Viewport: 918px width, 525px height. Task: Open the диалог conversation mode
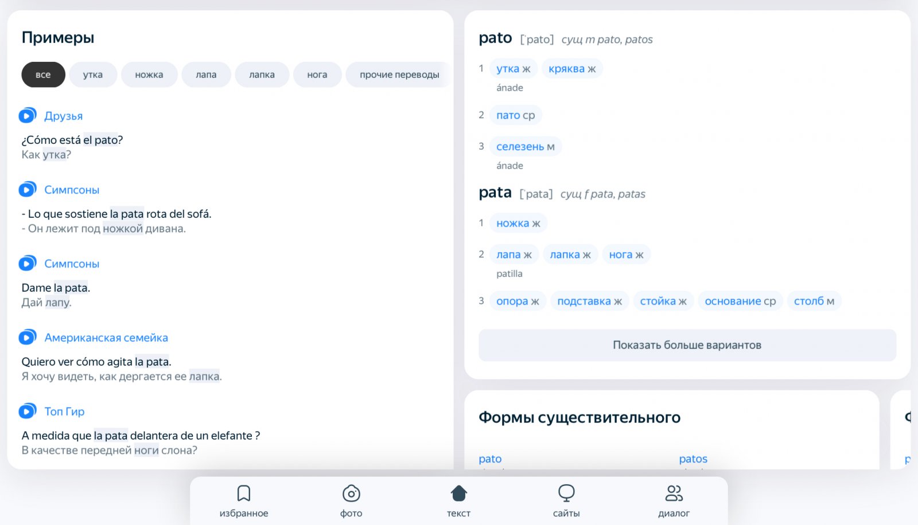pos(674,493)
